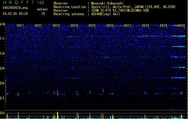188x119 pixels.
Task: Click the timestamp 04.02.06 00:20
Action: pos(15,14)
